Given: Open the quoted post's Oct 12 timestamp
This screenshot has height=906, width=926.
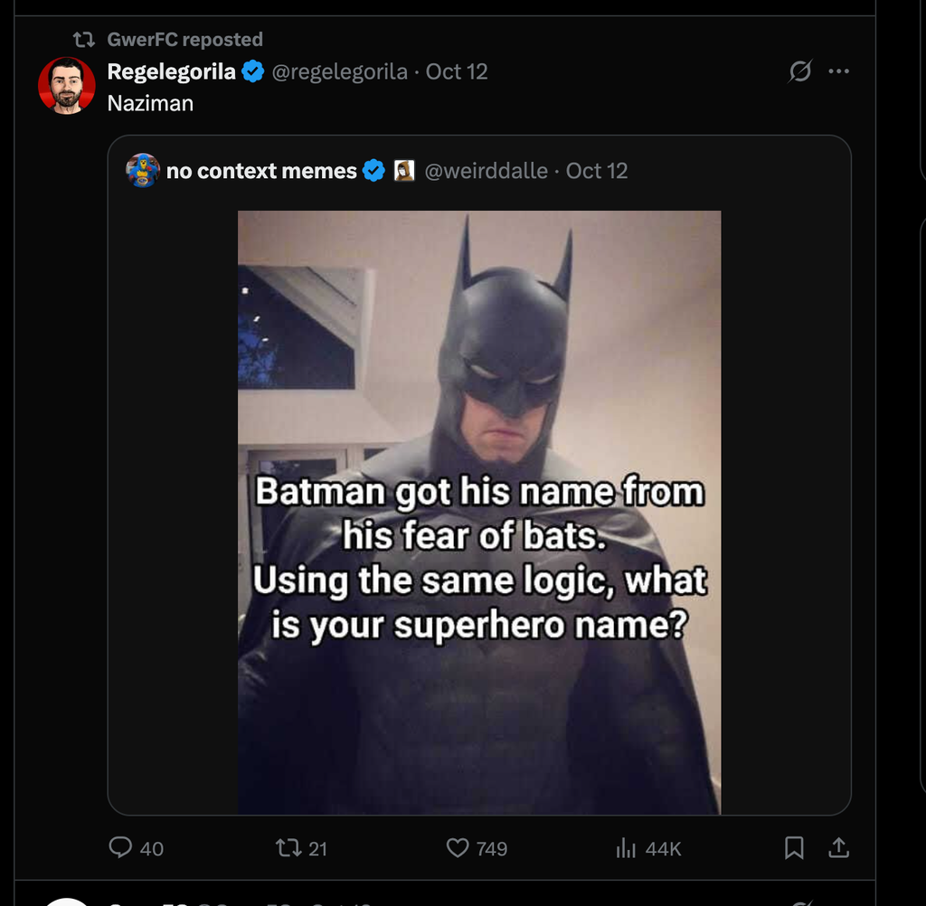Looking at the screenshot, I should [596, 171].
